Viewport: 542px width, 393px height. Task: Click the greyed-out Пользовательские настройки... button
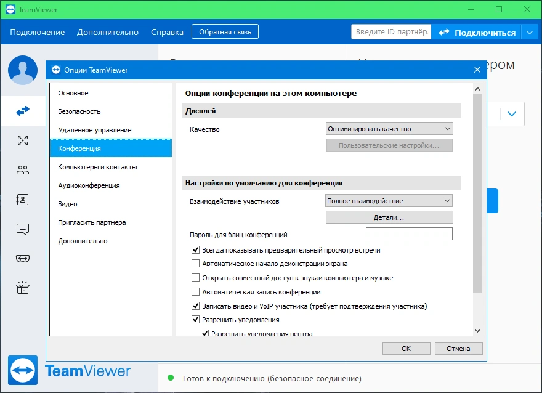389,145
